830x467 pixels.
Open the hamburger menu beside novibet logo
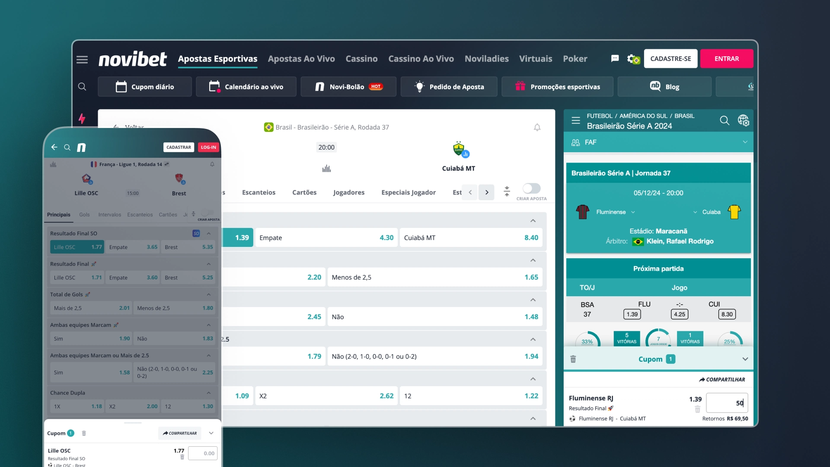point(82,59)
